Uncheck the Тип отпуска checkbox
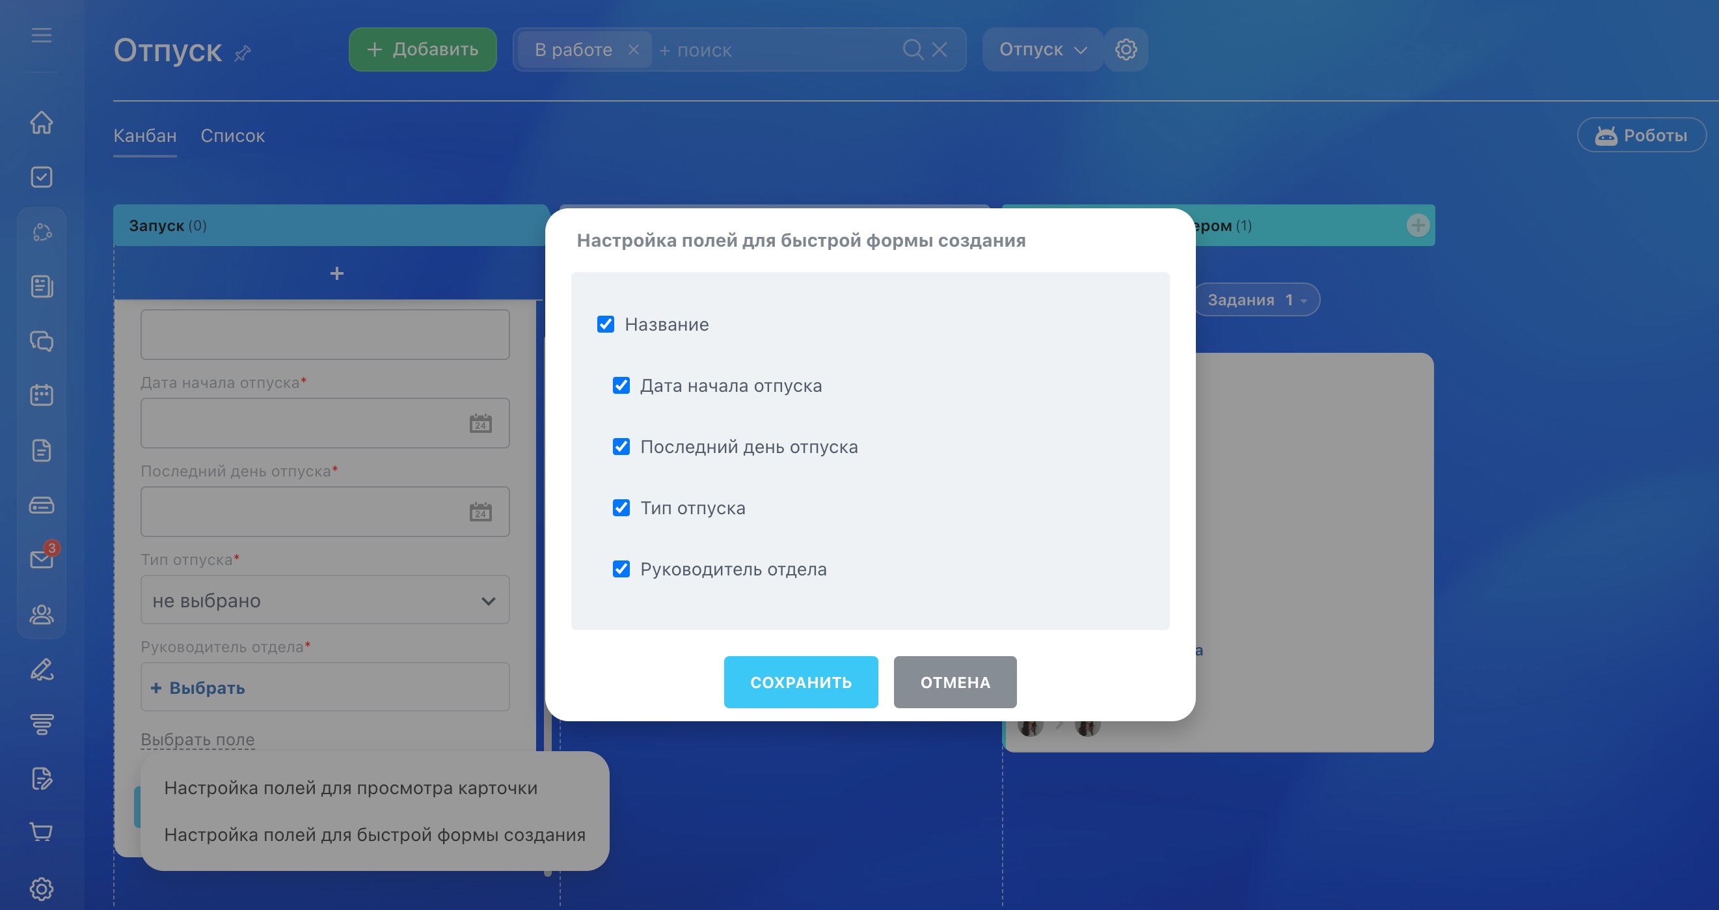Image resolution: width=1719 pixels, height=910 pixels. [621, 508]
